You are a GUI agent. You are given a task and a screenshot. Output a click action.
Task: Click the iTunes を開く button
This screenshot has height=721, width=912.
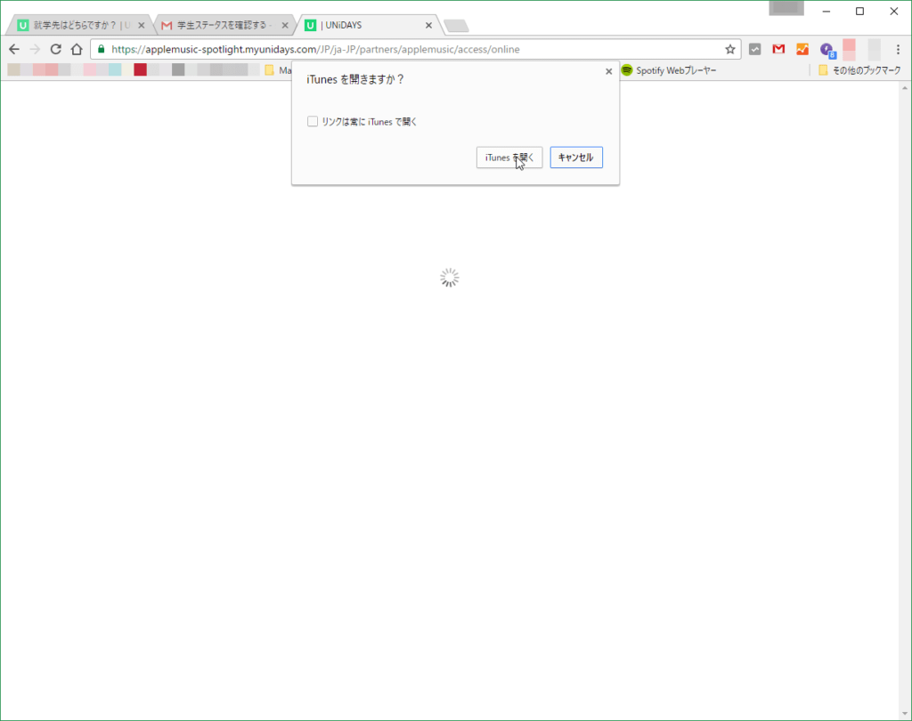point(509,158)
